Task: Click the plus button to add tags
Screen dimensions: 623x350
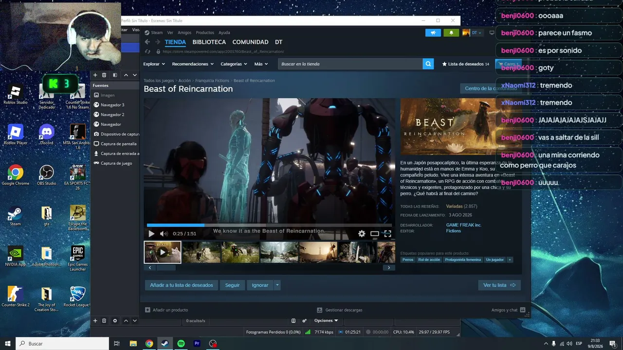Action: coord(510,260)
